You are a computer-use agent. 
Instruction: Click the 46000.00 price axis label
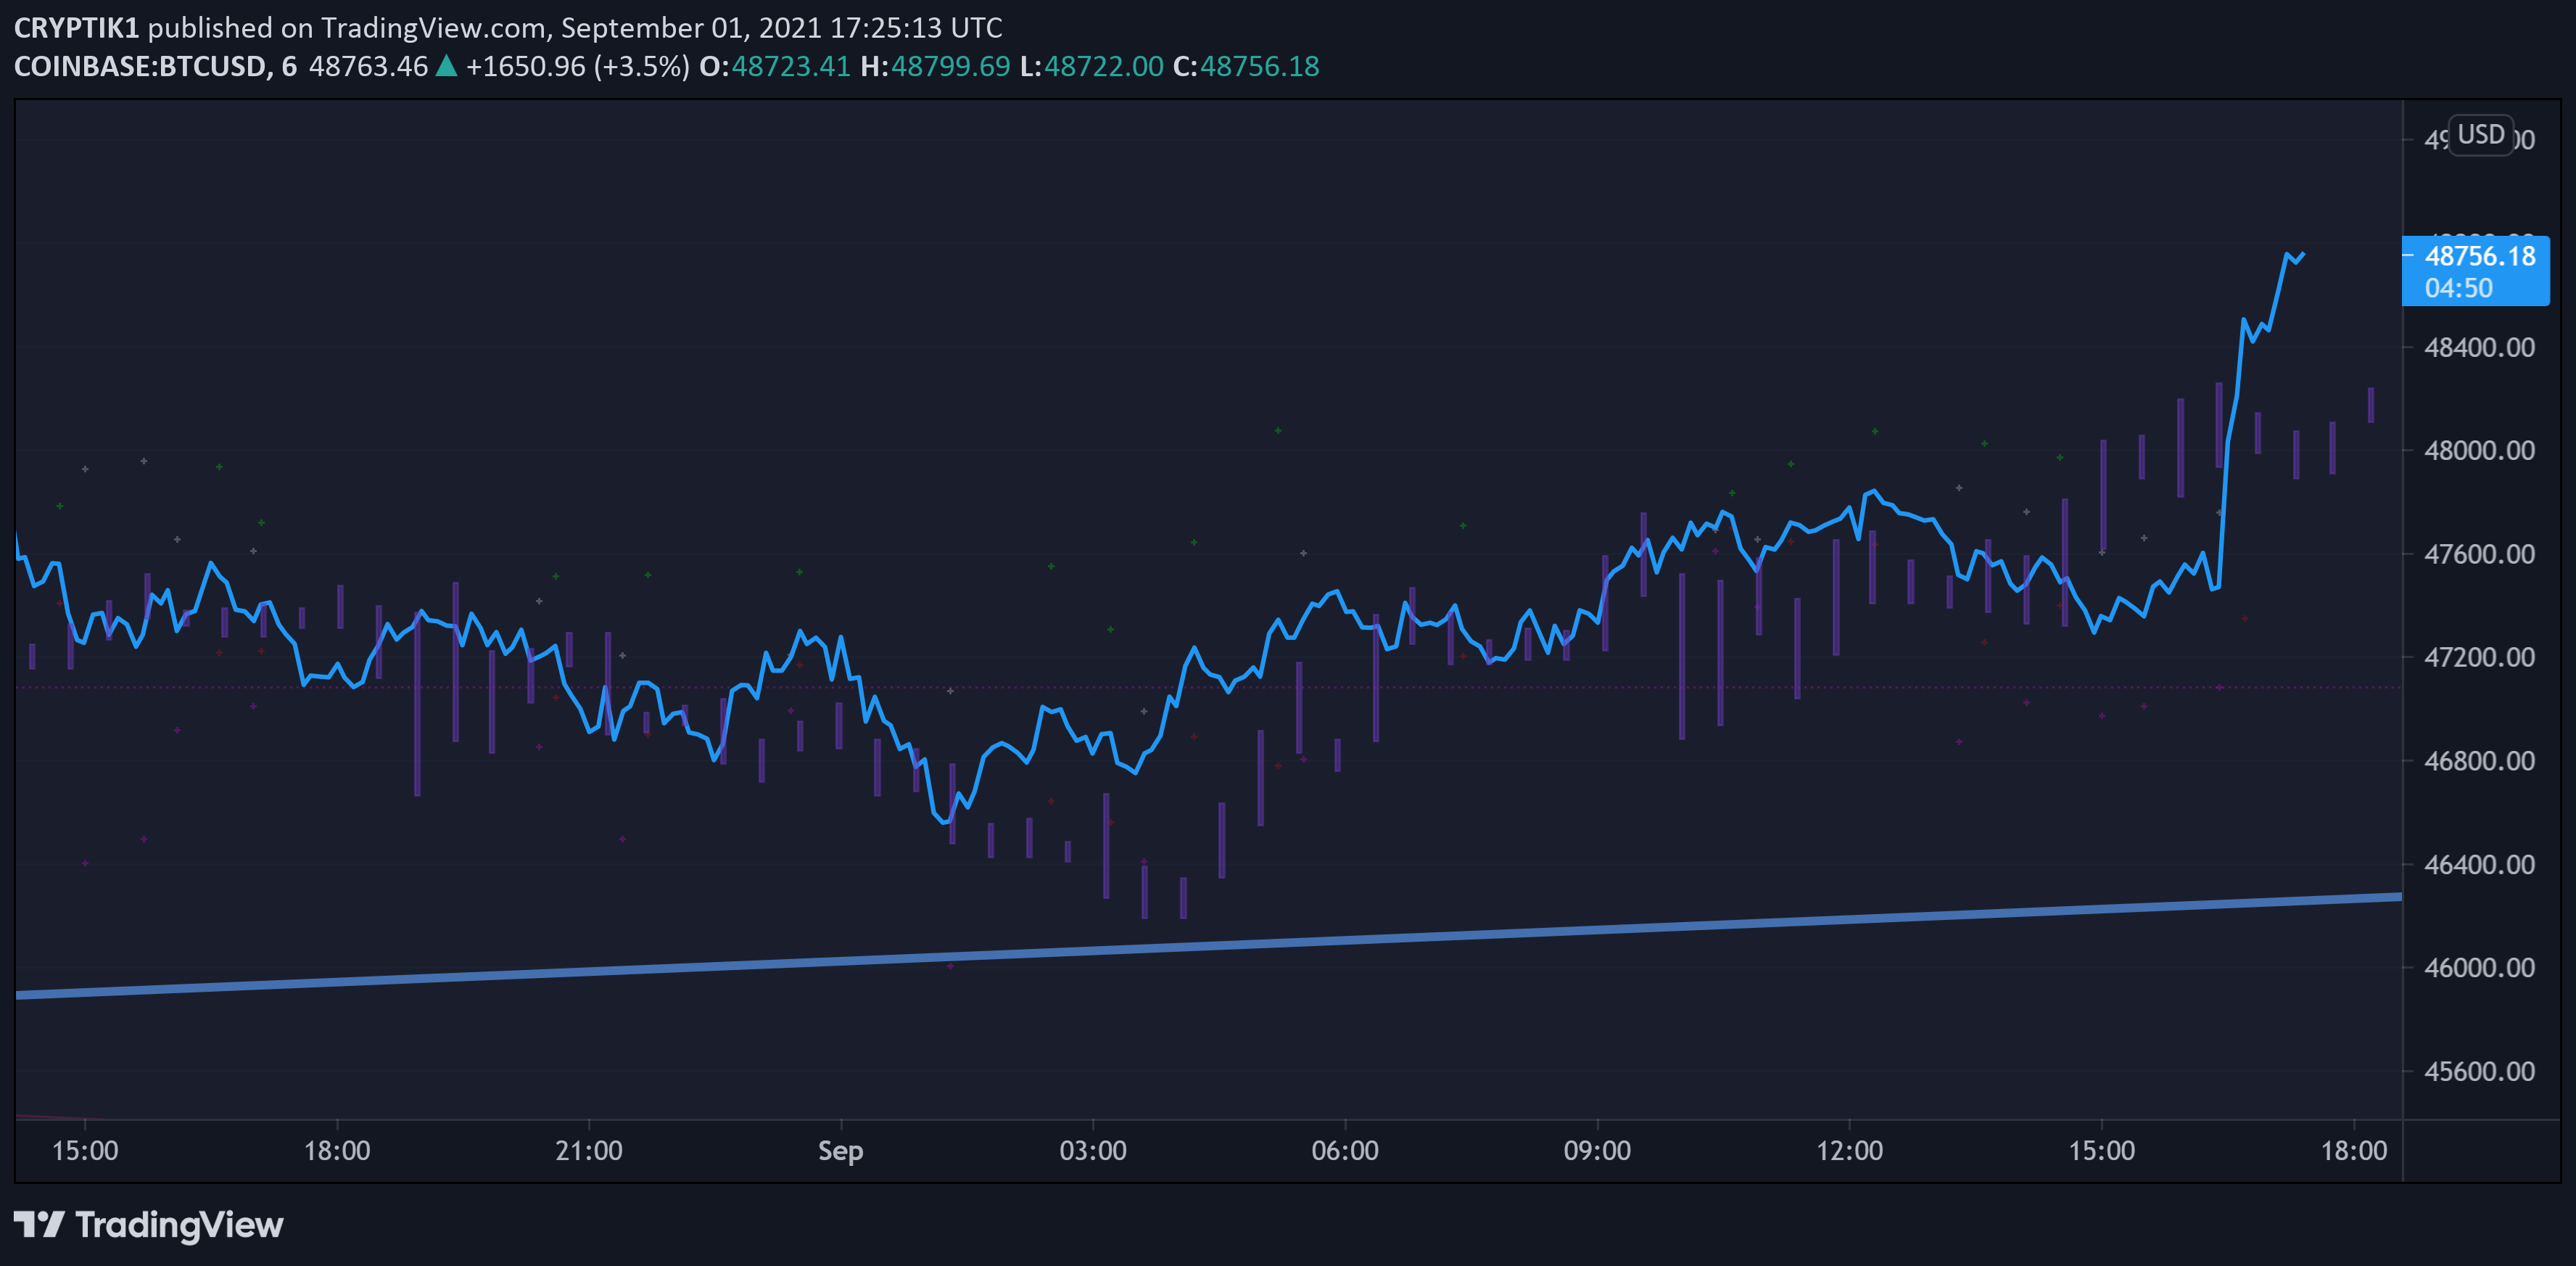pyautogui.click(x=2479, y=968)
